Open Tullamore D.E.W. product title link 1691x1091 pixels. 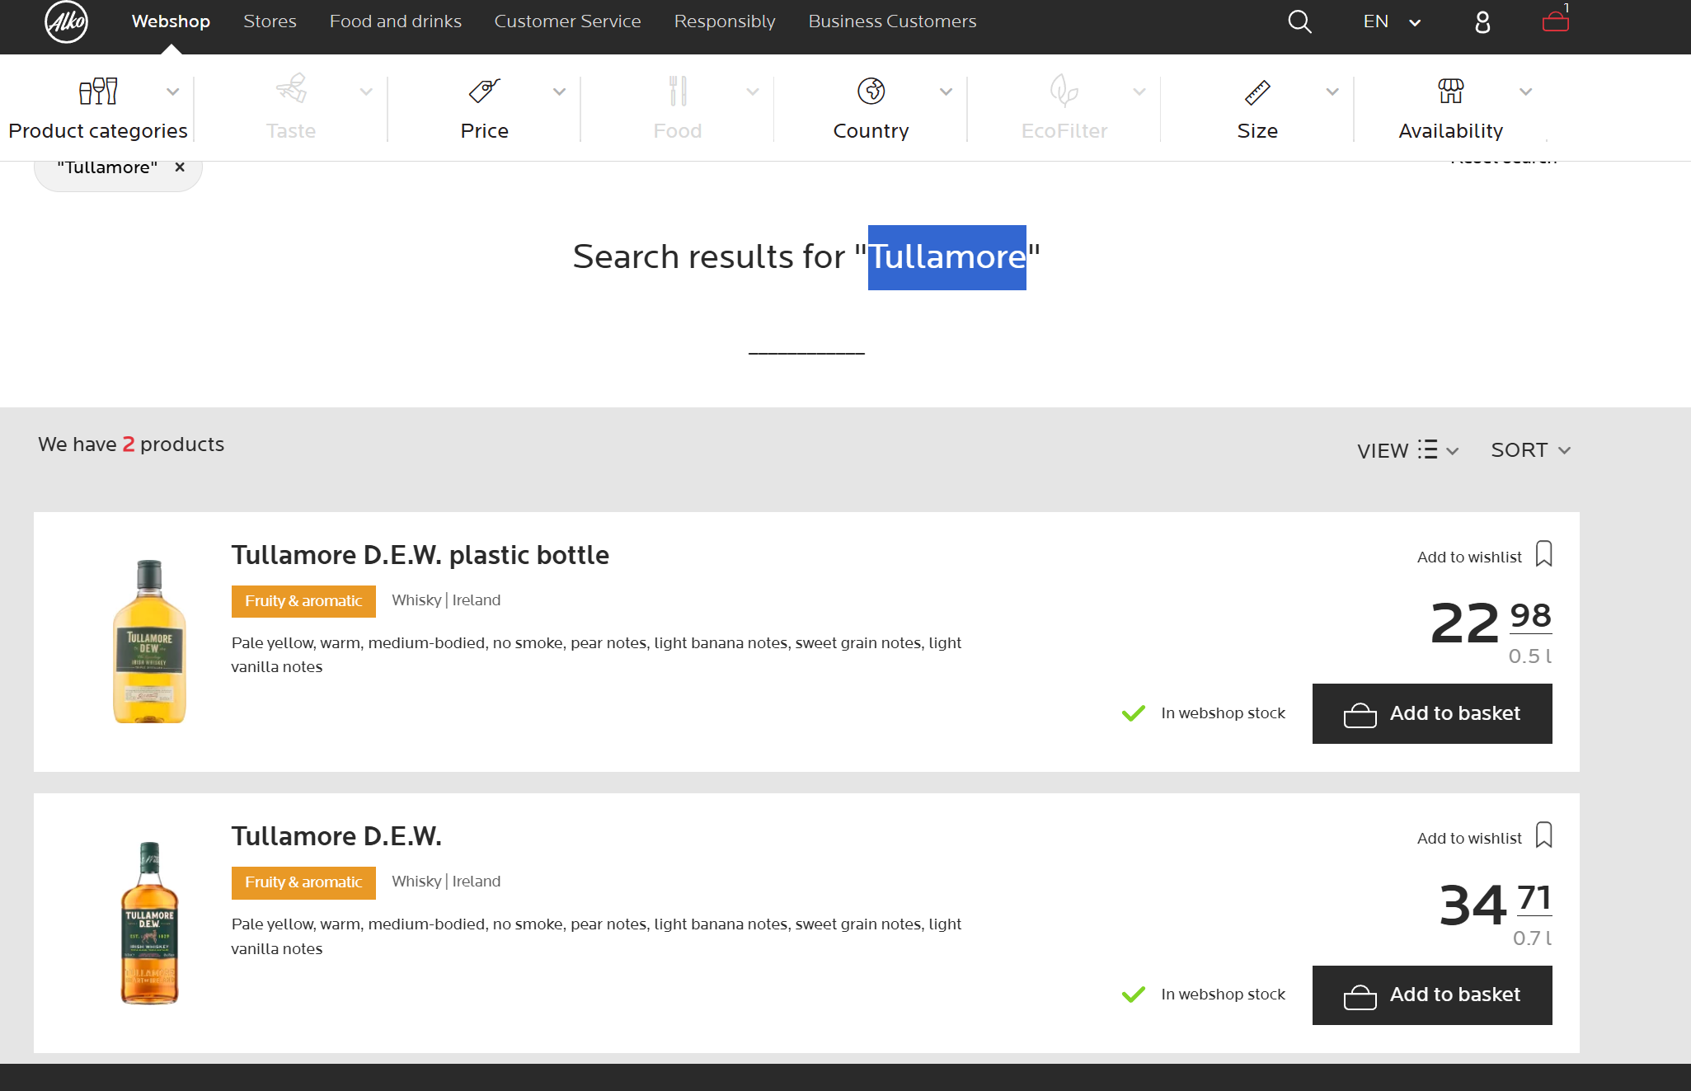[336, 836]
